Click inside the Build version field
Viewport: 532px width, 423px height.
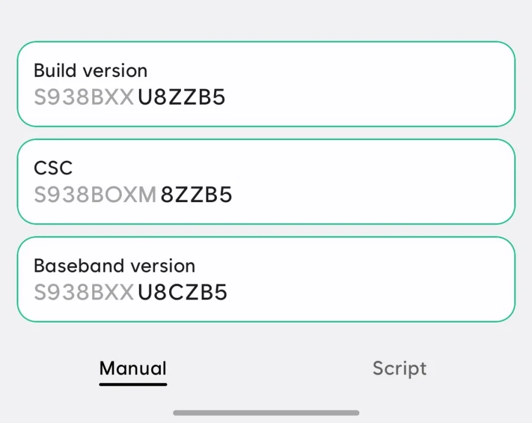coord(266,83)
